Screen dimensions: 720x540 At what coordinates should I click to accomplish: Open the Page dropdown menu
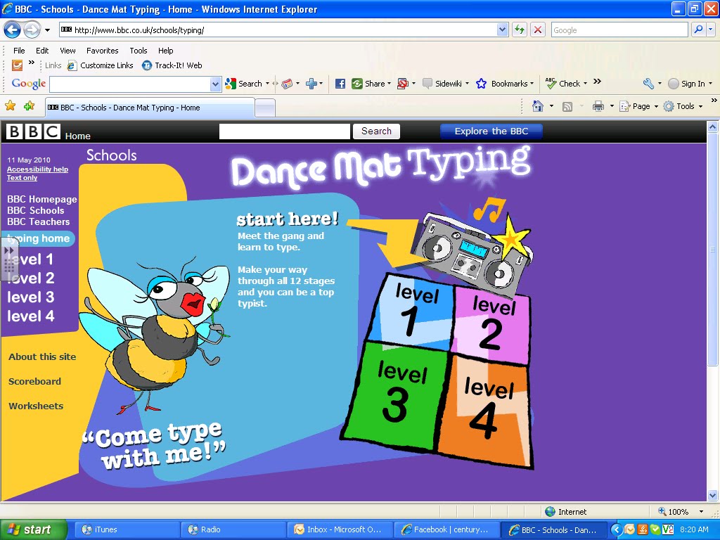point(638,107)
